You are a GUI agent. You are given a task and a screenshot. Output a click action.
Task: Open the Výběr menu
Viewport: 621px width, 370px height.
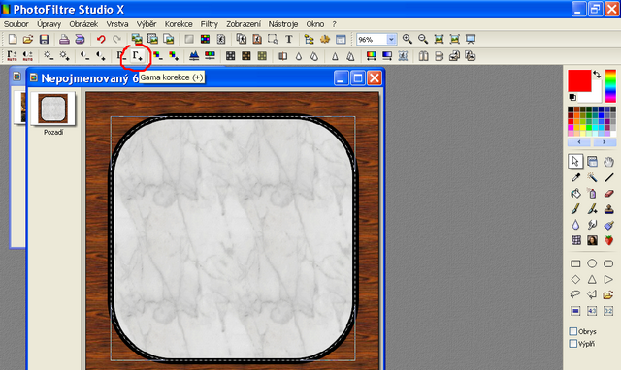[x=147, y=24]
